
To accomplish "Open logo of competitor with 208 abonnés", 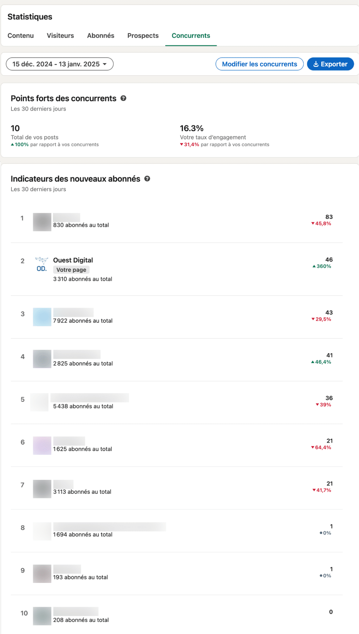I will coord(42,616).
